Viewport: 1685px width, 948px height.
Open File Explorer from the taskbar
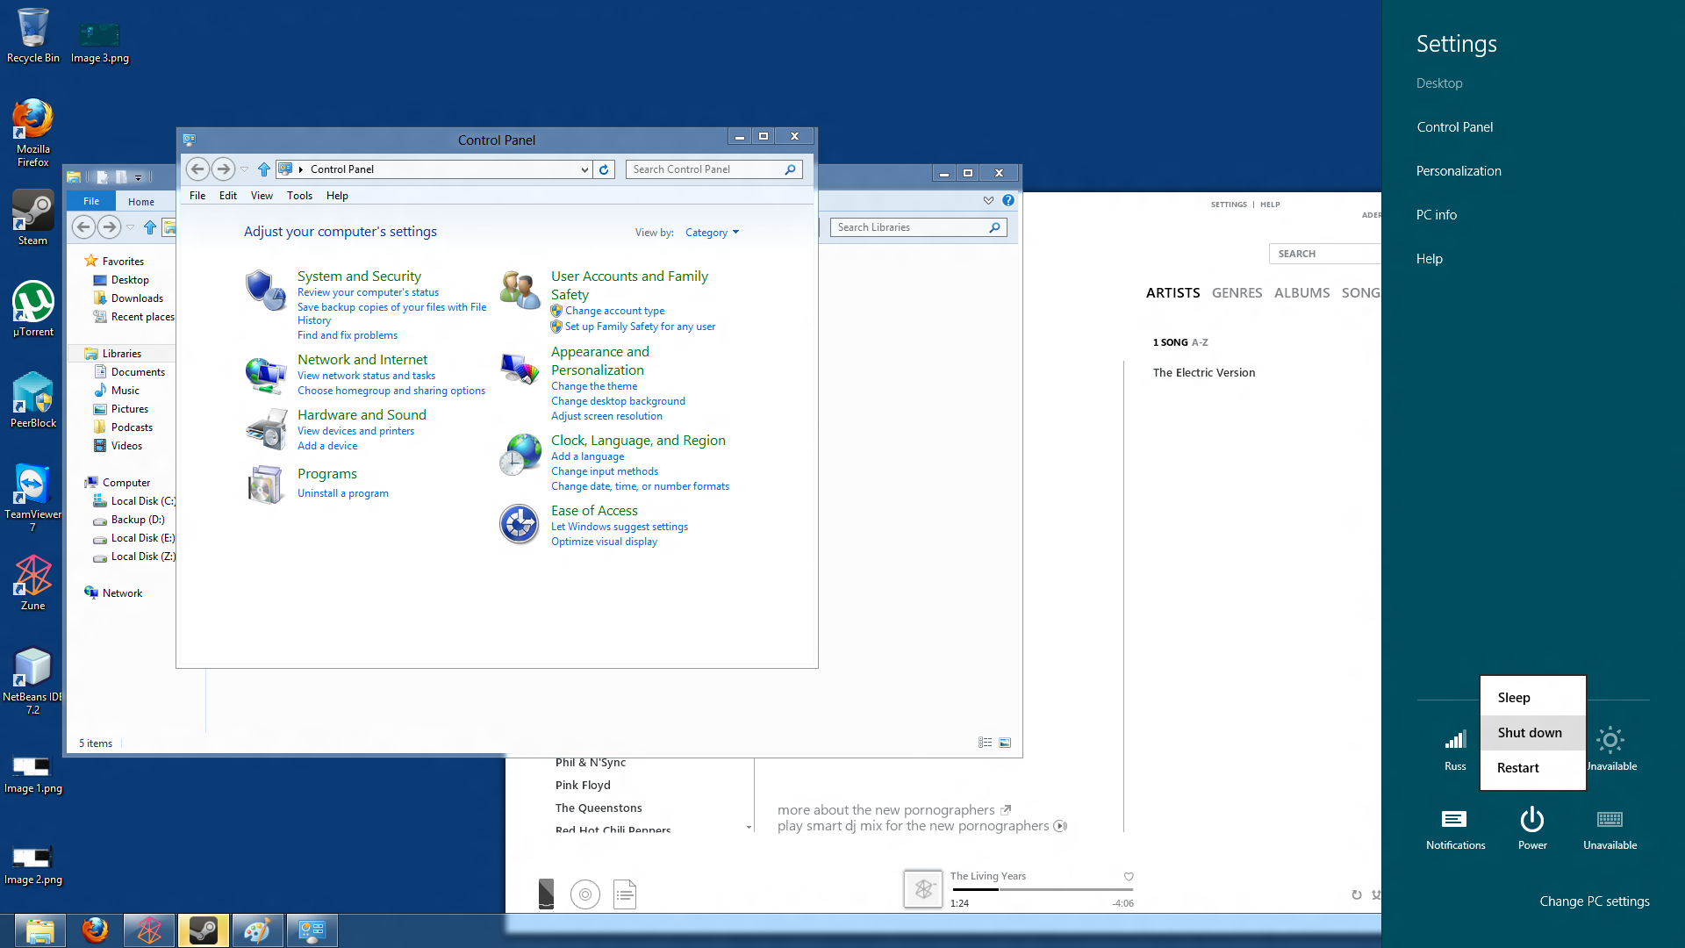click(x=40, y=930)
